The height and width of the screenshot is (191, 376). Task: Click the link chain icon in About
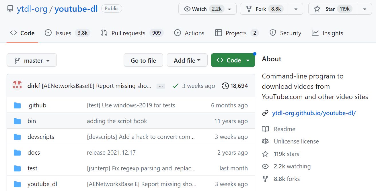coord(265,113)
